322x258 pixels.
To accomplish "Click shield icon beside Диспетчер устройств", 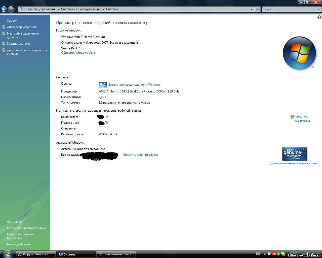I will [4, 27].
